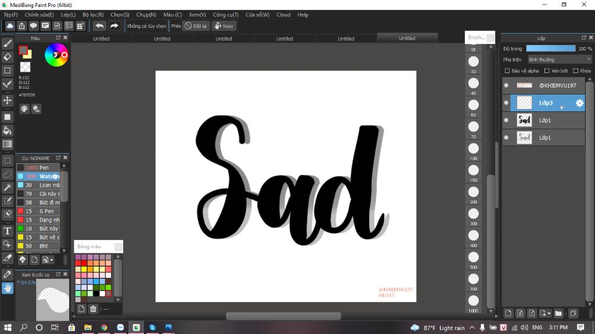Select the Text tool

pos(7,231)
